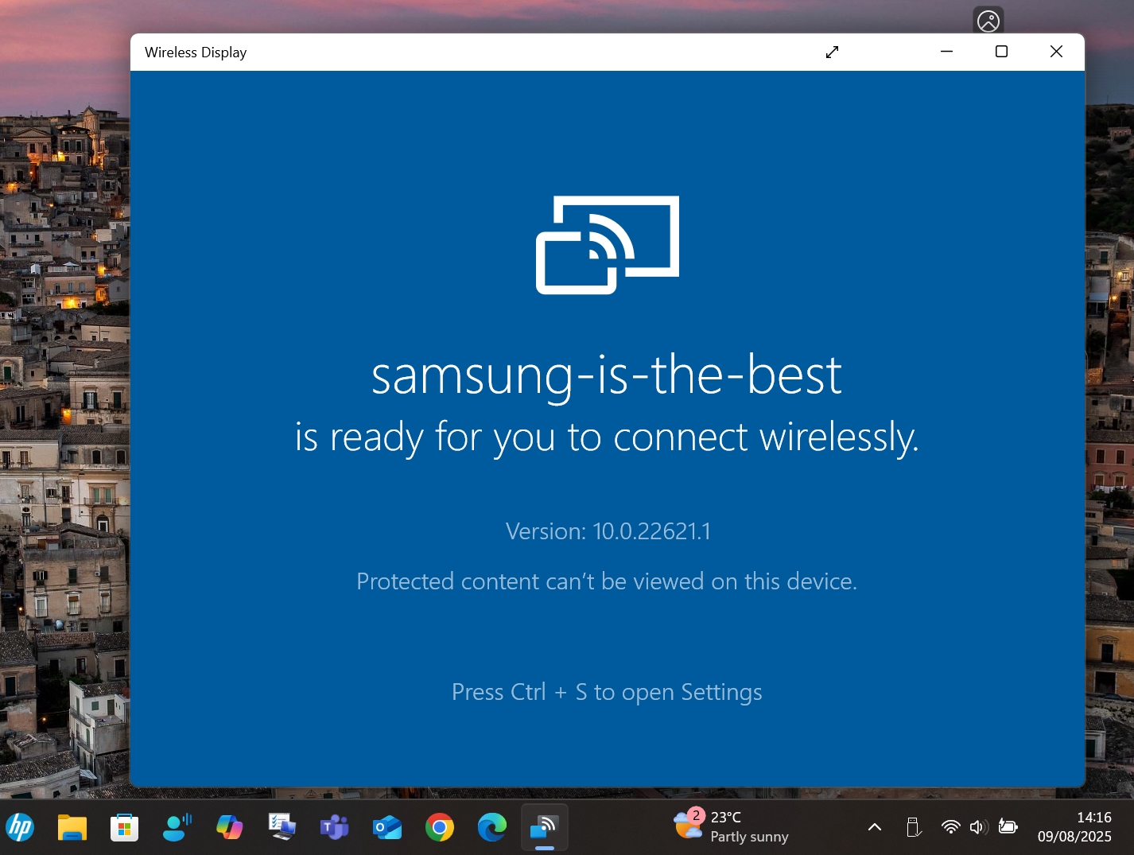Viewport: 1134px width, 855px height.
Task: Select the active Wireless Display taskbar icon
Action: (544, 827)
